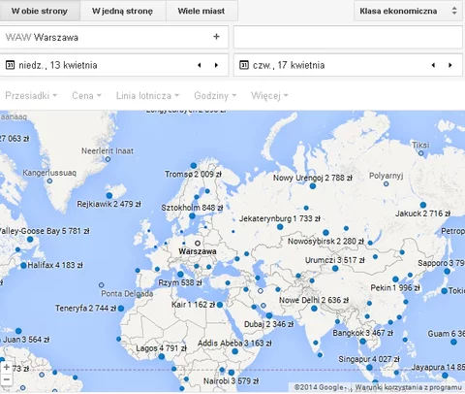465x394 pixels.
Task: Select the Tromsø 2 009 zł marker
Action: coord(194,166)
